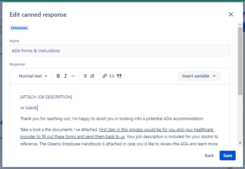The image size is (245, 169).
Task: Insert a numbered list
Action: pos(92,76)
